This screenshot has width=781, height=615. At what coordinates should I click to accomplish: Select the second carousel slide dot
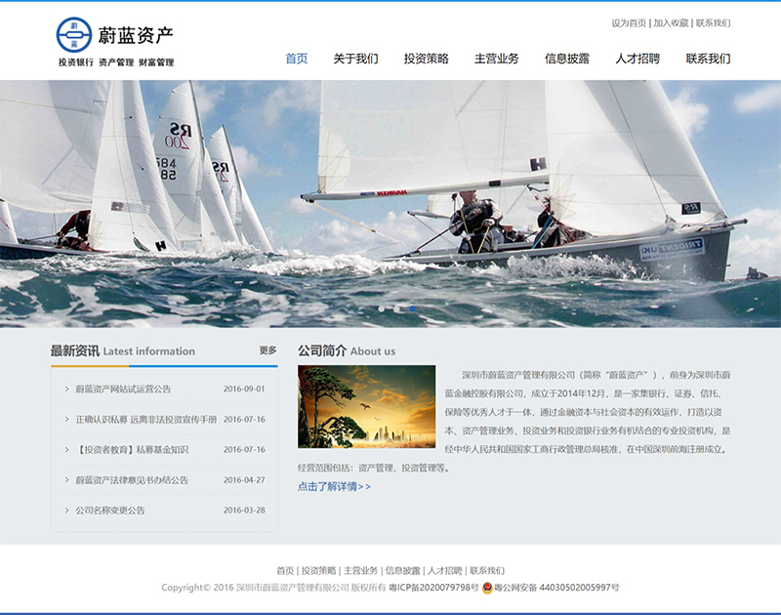click(x=397, y=308)
